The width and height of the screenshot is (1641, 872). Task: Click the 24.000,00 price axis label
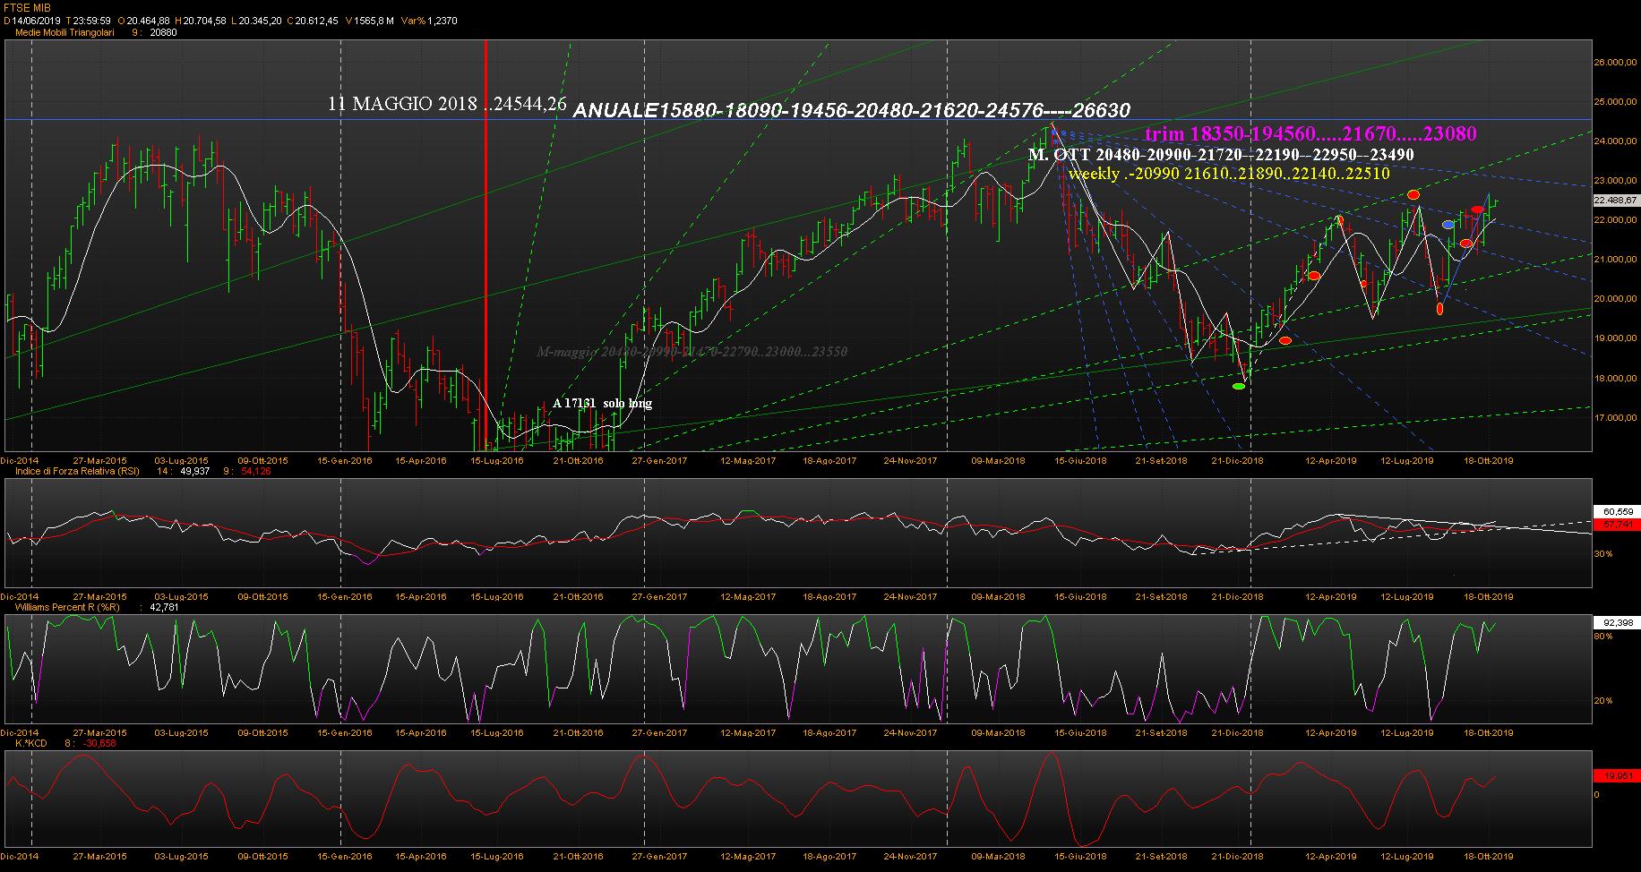[x=1615, y=141]
